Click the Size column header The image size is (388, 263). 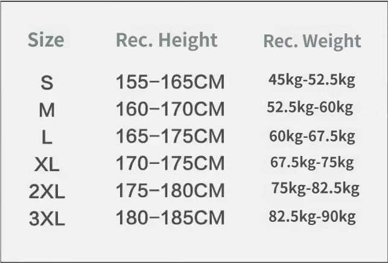pos(46,40)
